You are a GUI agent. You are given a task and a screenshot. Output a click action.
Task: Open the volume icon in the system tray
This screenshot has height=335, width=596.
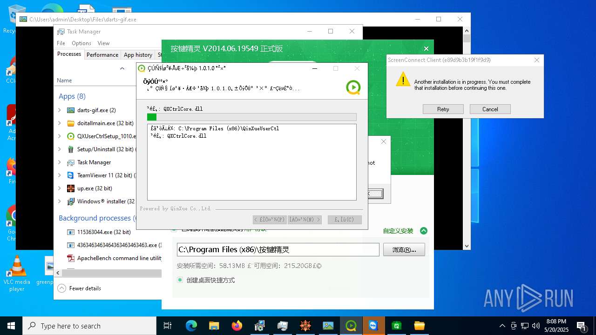pos(535,326)
